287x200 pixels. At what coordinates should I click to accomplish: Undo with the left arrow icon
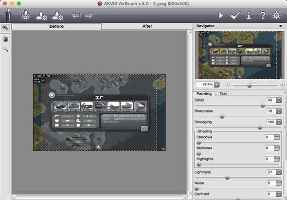click(x=75, y=15)
